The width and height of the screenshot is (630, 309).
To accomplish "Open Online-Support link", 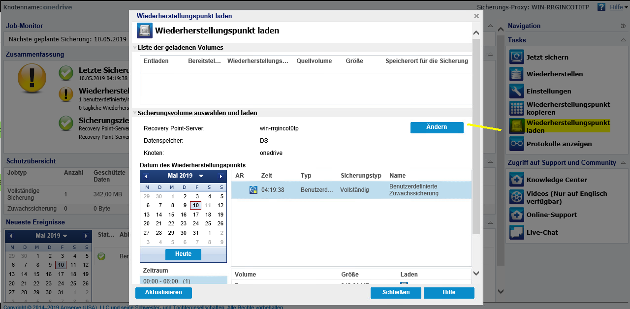I will 552,215.
